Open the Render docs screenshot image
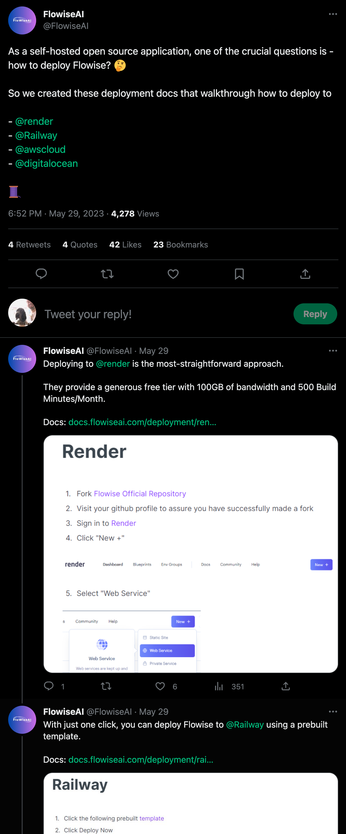Image resolution: width=346 pixels, height=834 pixels. (x=191, y=554)
